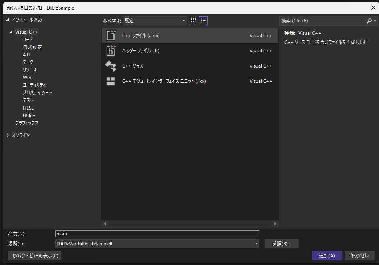The image size is (379, 265).
Task: Collapse the Visual C++ tree arrow
Action: [11, 32]
